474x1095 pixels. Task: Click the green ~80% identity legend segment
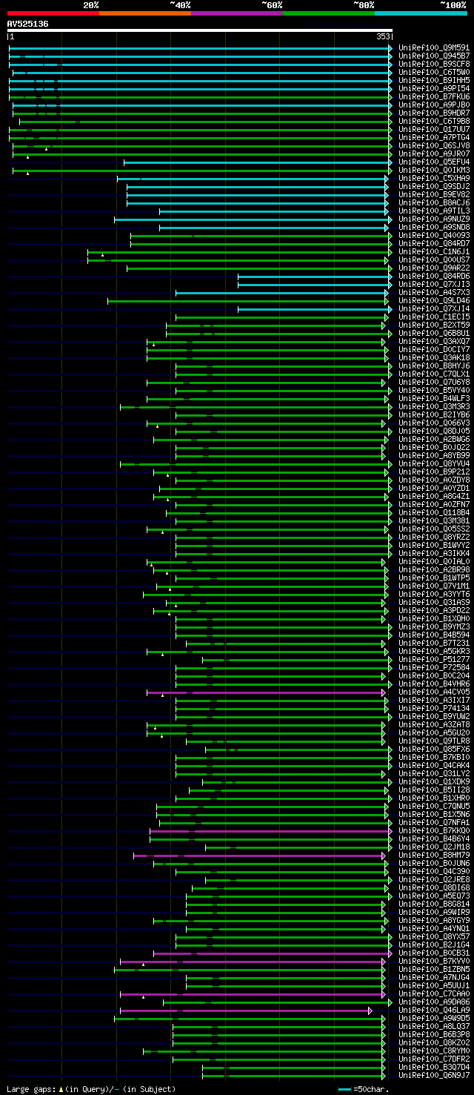point(329,13)
